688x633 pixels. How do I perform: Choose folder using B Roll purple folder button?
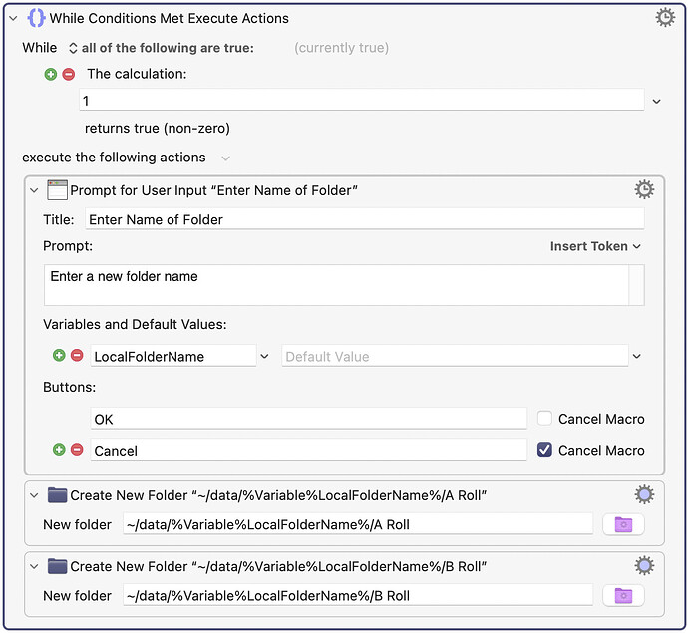tap(623, 596)
